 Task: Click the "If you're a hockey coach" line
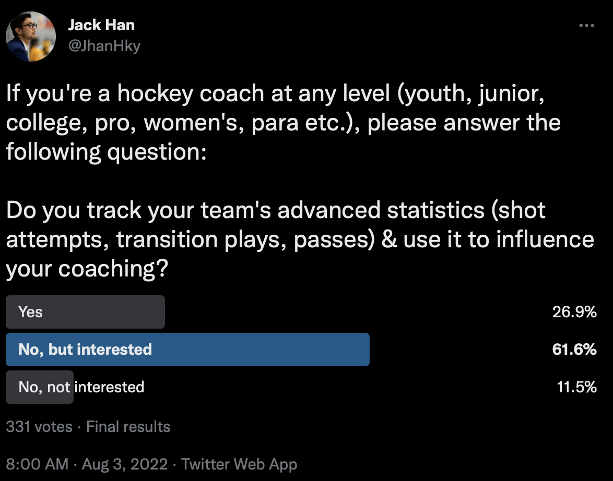pos(276,94)
